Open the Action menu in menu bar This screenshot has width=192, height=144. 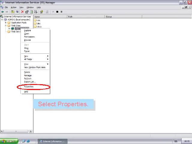[x=13, y=7]
